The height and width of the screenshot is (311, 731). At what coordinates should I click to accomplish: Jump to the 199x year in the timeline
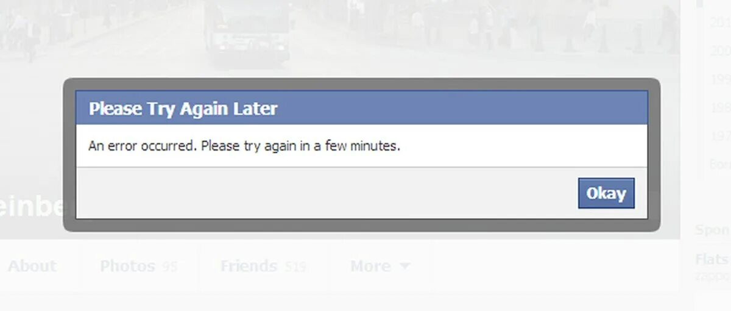click(x=720, y=79)
